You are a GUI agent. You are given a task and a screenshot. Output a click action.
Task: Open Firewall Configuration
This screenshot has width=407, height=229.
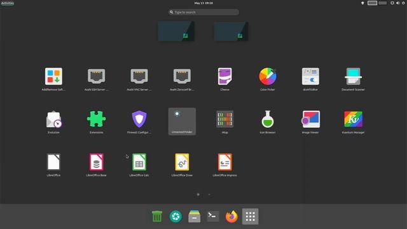(x=139, y=121)
